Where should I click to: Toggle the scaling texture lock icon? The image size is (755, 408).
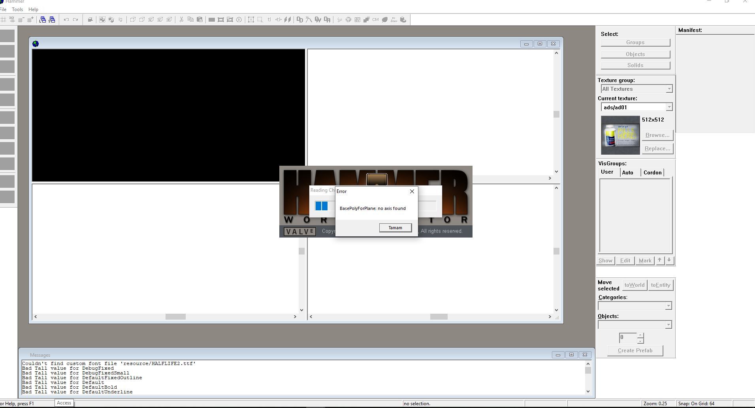(279, 20)
